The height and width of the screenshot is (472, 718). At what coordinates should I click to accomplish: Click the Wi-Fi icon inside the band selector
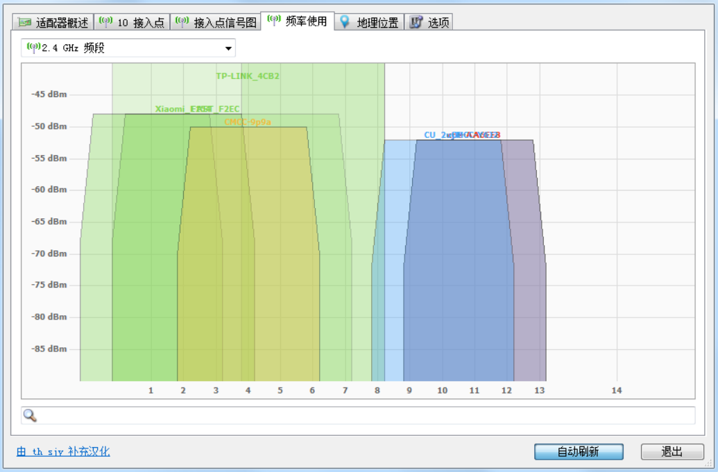click(33, 48)
